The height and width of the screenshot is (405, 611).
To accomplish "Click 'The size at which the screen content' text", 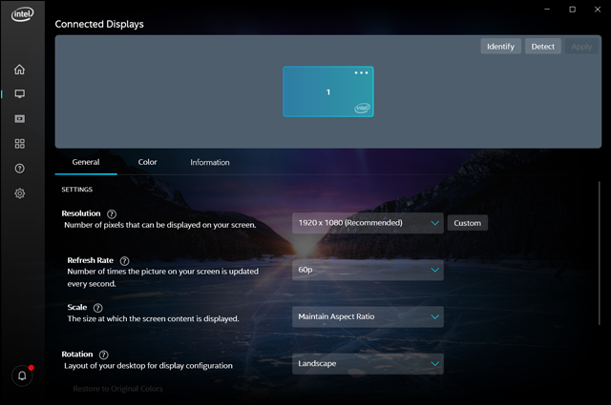I will click(x=153, y=318).
